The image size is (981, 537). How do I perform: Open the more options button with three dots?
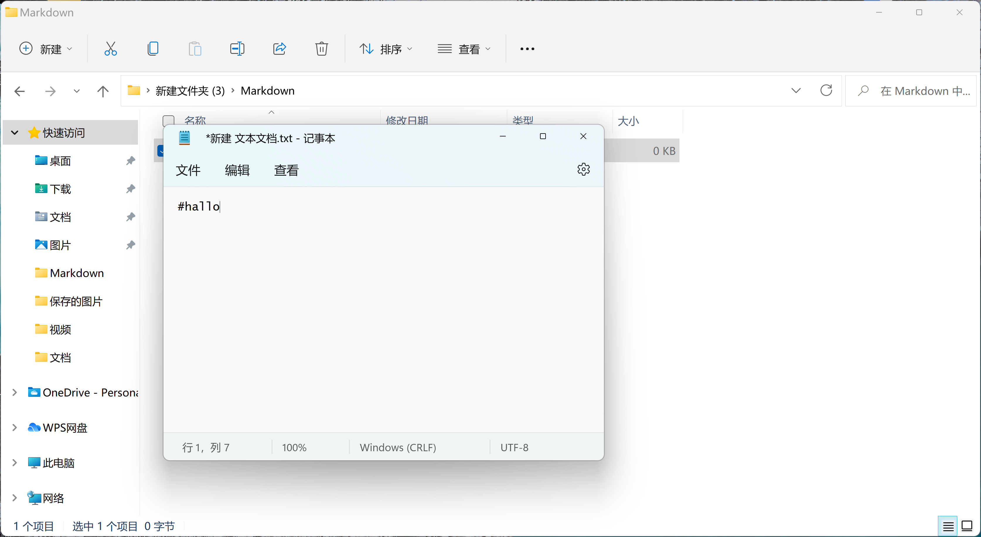point(526,48)
